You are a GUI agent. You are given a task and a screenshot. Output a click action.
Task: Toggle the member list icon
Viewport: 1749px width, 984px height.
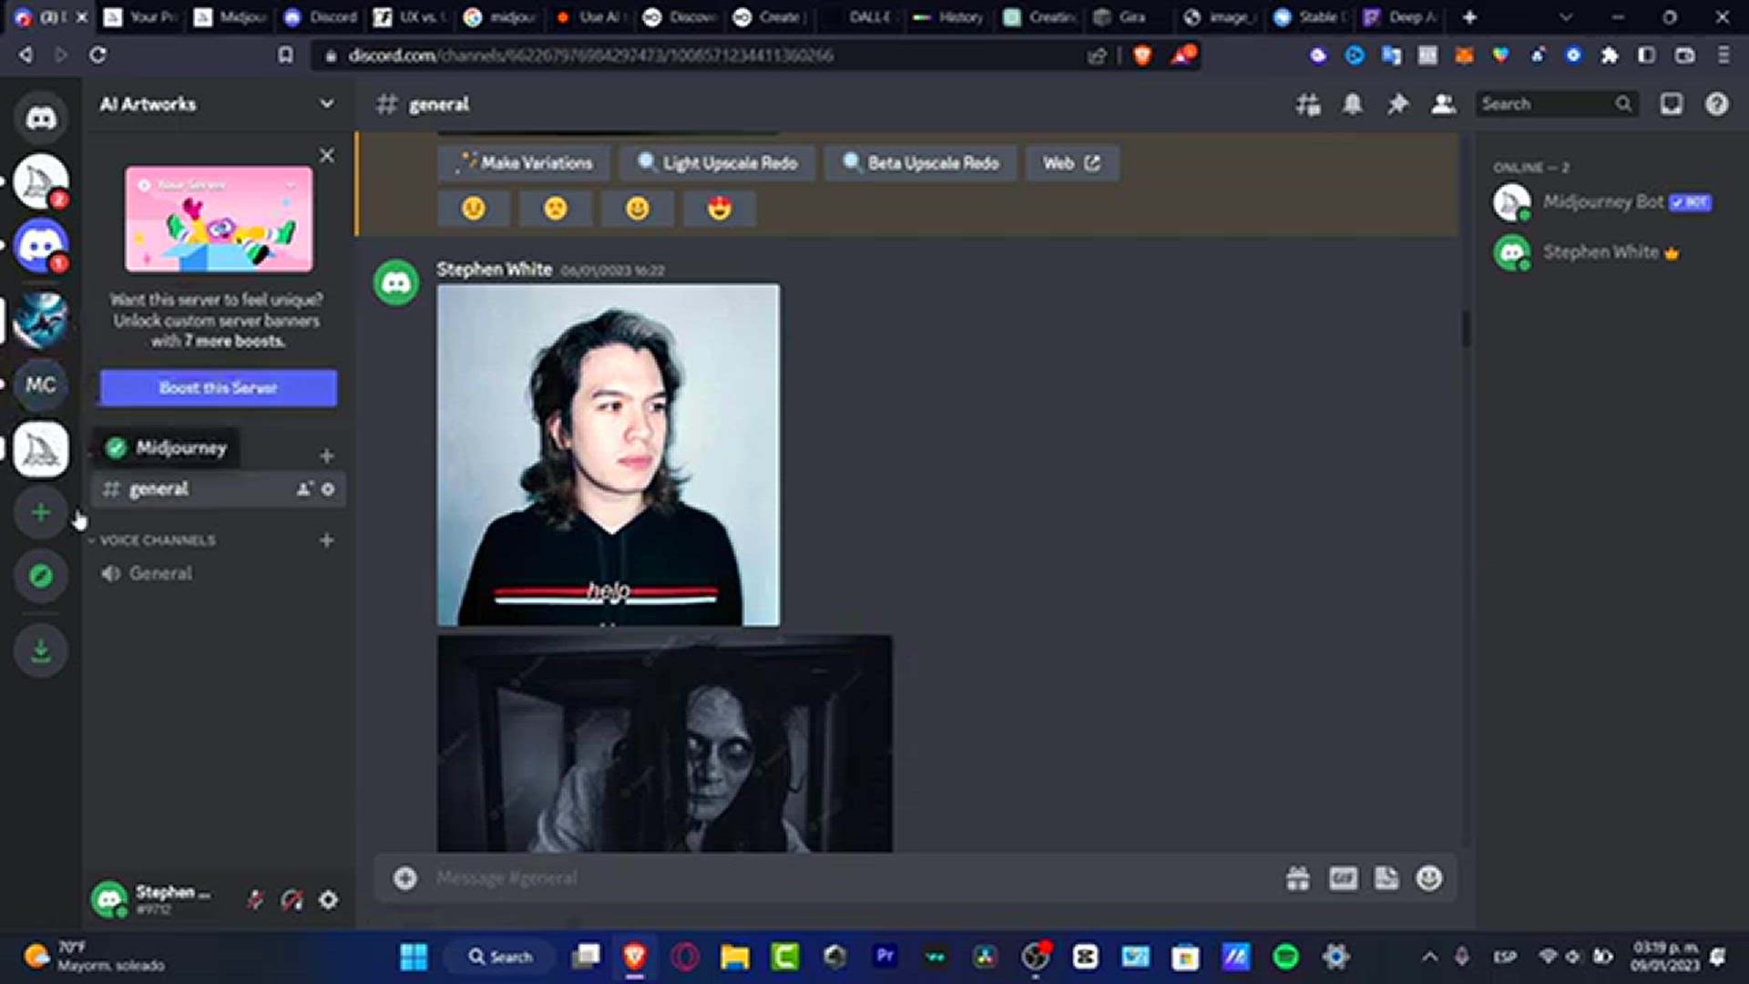pos(1443,105)
